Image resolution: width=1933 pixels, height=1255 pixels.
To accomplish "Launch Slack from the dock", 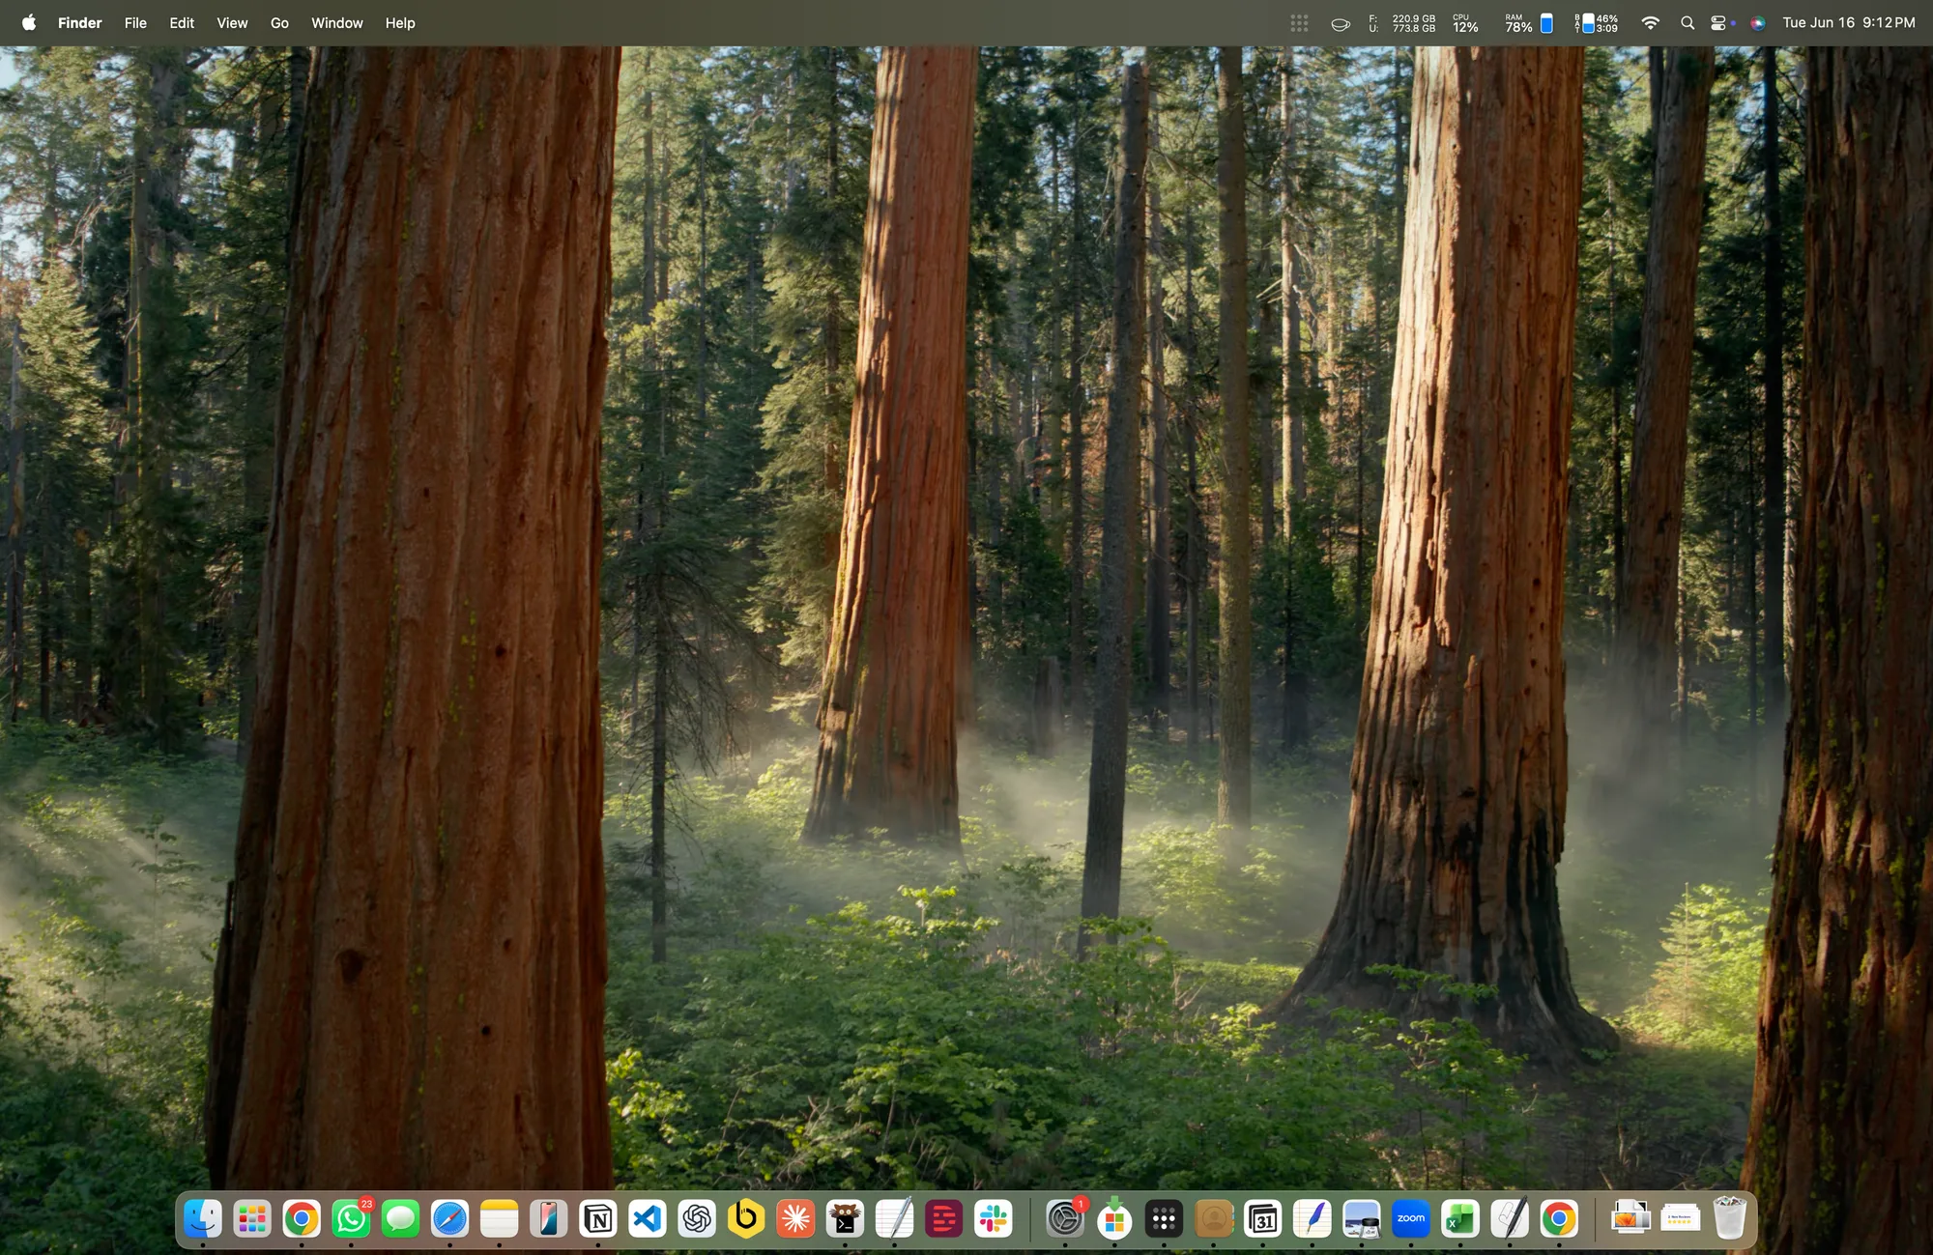I will point(994,1219).
